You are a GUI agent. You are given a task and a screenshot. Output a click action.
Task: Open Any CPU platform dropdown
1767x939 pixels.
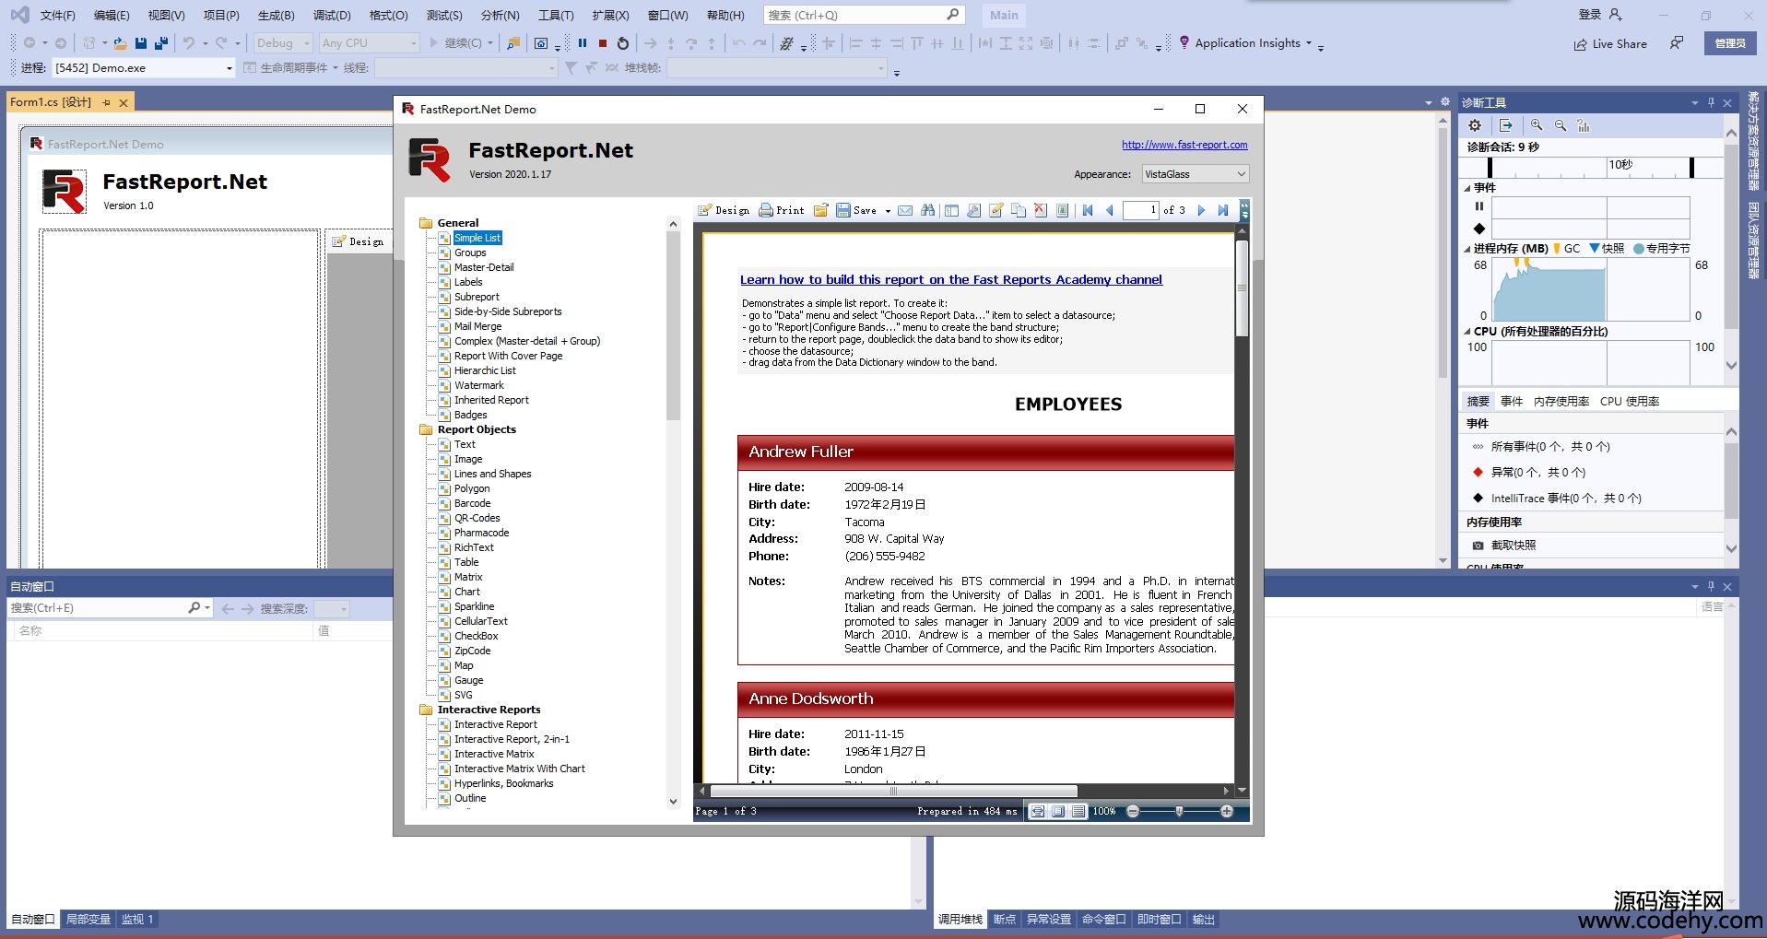coord(369,43)
